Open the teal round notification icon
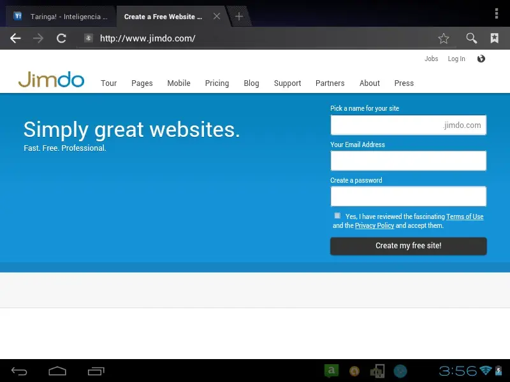Screen dimensions: 510x382 pyautogui.click(x=400, y=371)
